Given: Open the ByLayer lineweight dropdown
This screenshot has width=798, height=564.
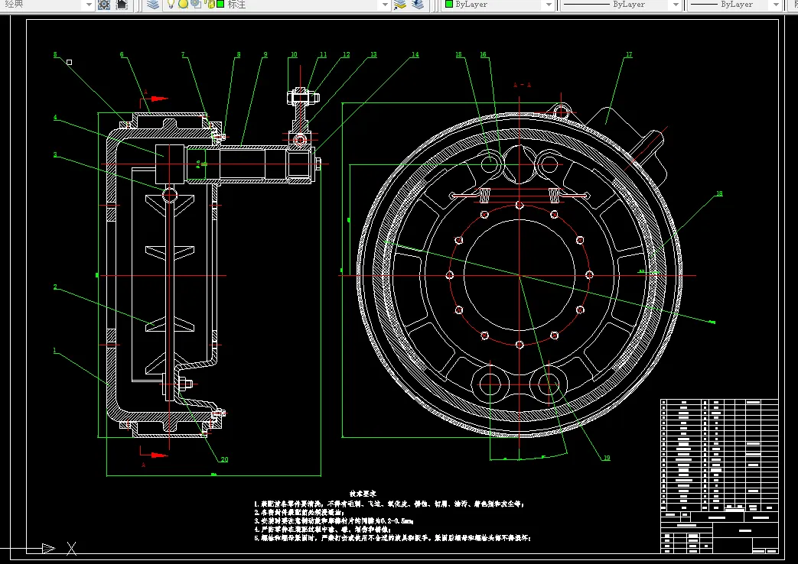Looking at the screenshot, I should 776,5.
